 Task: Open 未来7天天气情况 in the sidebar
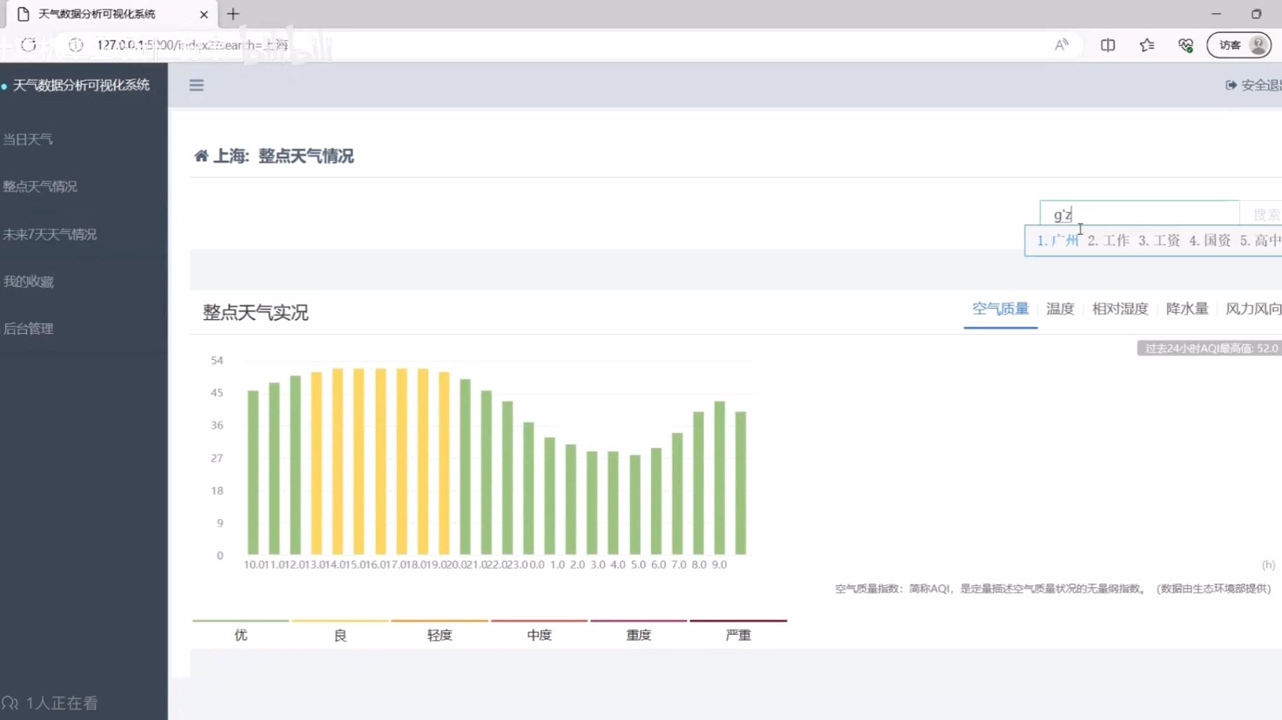click(50, 234)
